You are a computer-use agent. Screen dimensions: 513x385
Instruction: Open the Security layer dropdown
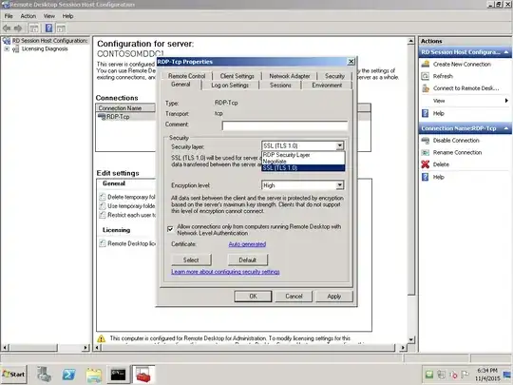point(339,145)
